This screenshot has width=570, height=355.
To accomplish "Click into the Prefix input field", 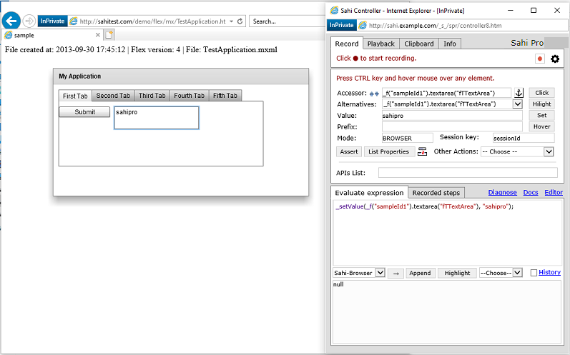I will (452, 126).
